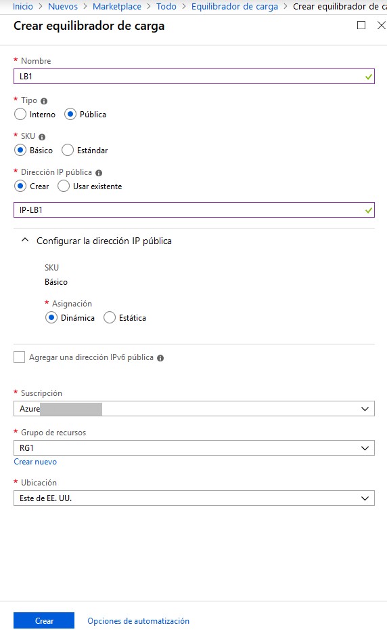Click the Nombre input field containing LB1
387x636 pixels.
click(x=194, y=76)
